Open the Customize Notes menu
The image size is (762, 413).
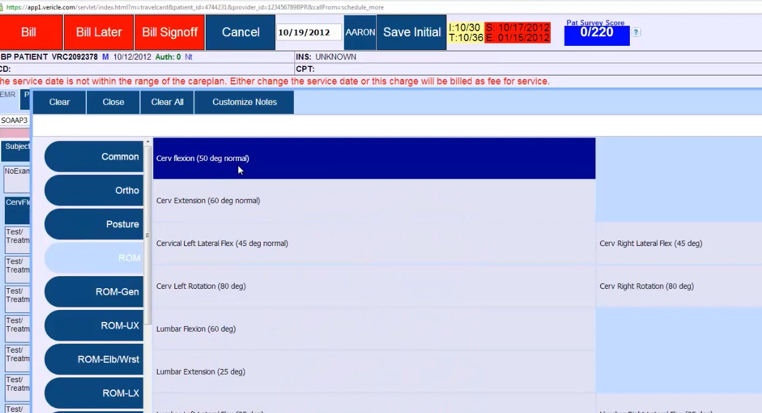[x=244, y=102]
